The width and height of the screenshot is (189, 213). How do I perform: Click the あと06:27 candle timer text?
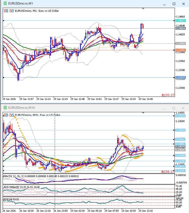click(x=167, y=172)
